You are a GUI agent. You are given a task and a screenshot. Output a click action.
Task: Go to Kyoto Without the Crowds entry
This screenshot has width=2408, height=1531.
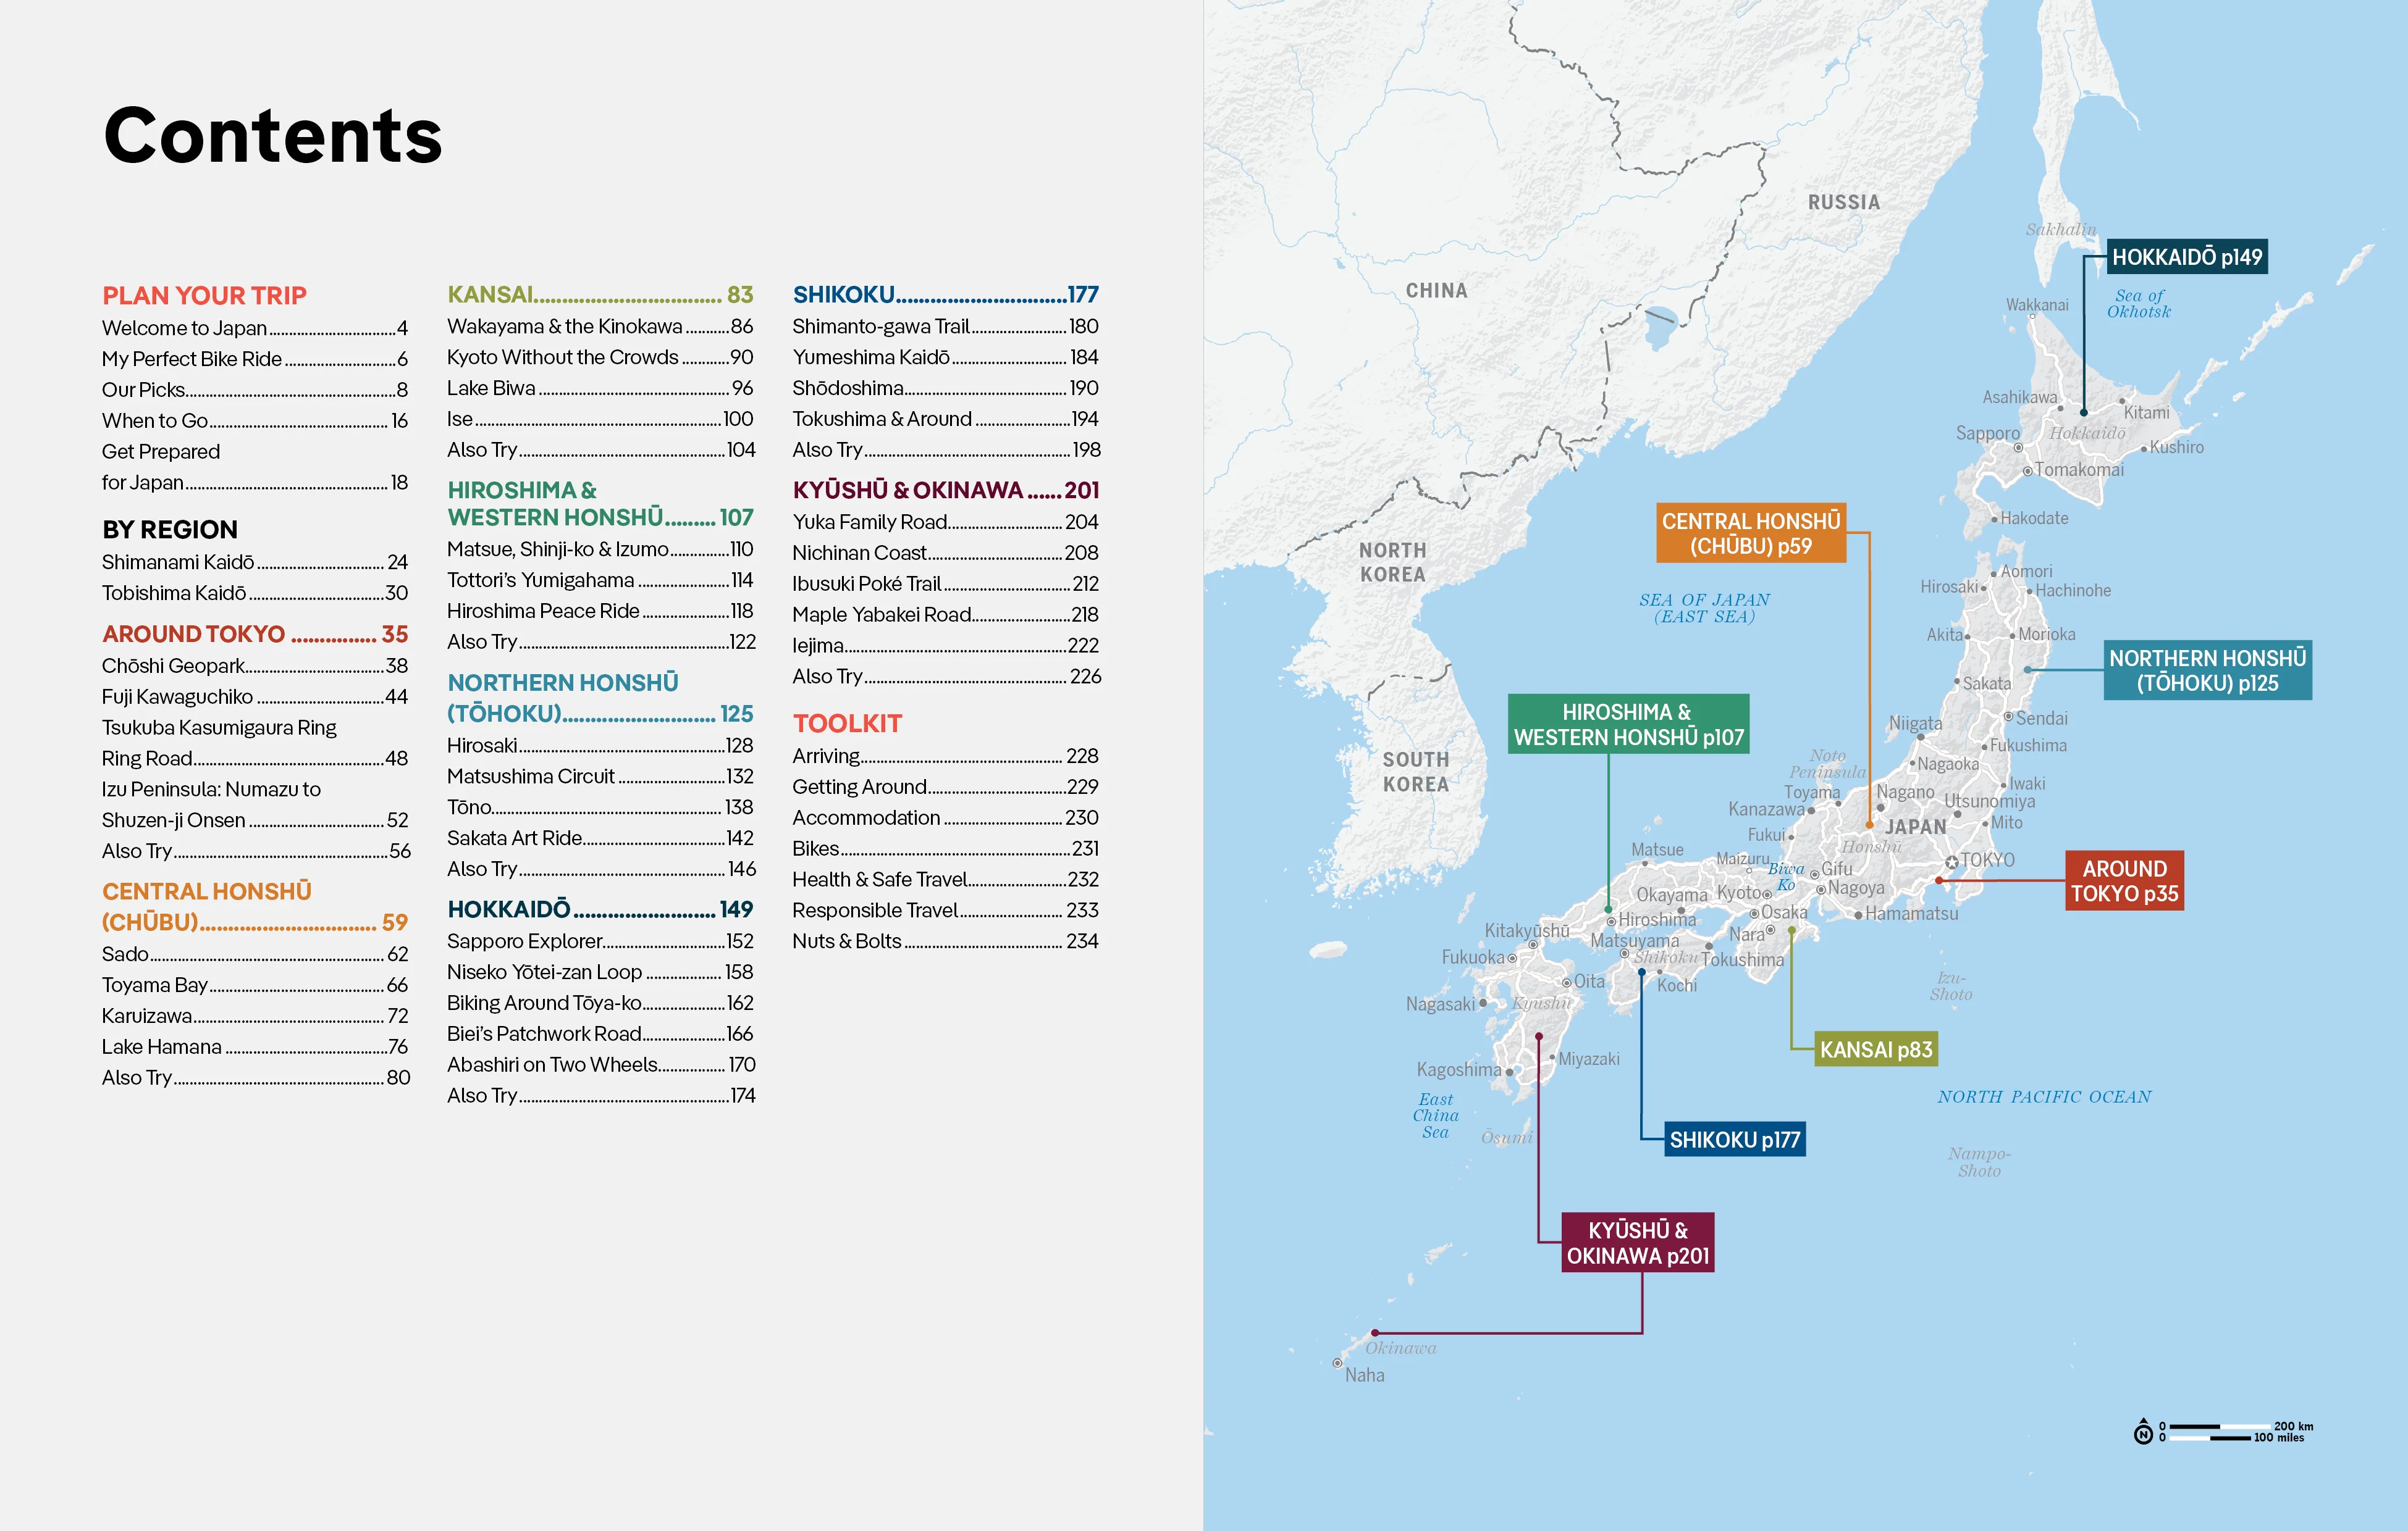pos(563,358)
